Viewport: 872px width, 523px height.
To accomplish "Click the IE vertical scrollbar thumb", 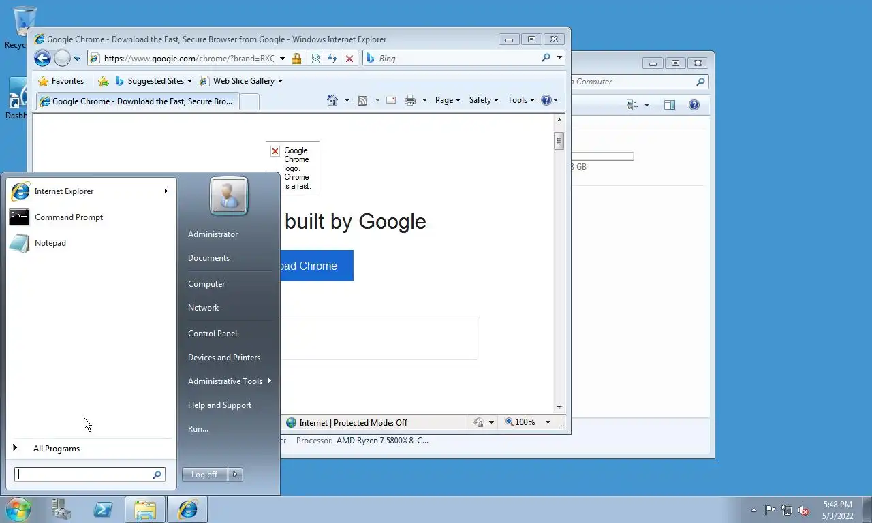I will click(x=559, y=141).
